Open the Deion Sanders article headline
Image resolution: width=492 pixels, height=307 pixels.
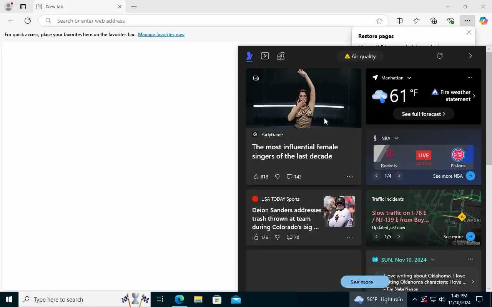(287, 218)
